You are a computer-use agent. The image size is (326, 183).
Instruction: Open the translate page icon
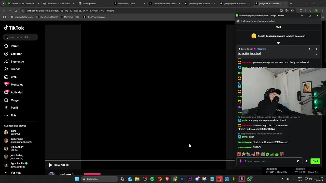coord(287,11)
